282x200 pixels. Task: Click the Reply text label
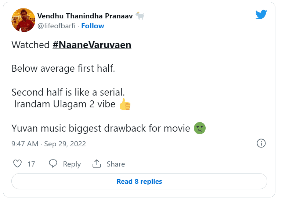pyautogui.click(x=72, y=164)
